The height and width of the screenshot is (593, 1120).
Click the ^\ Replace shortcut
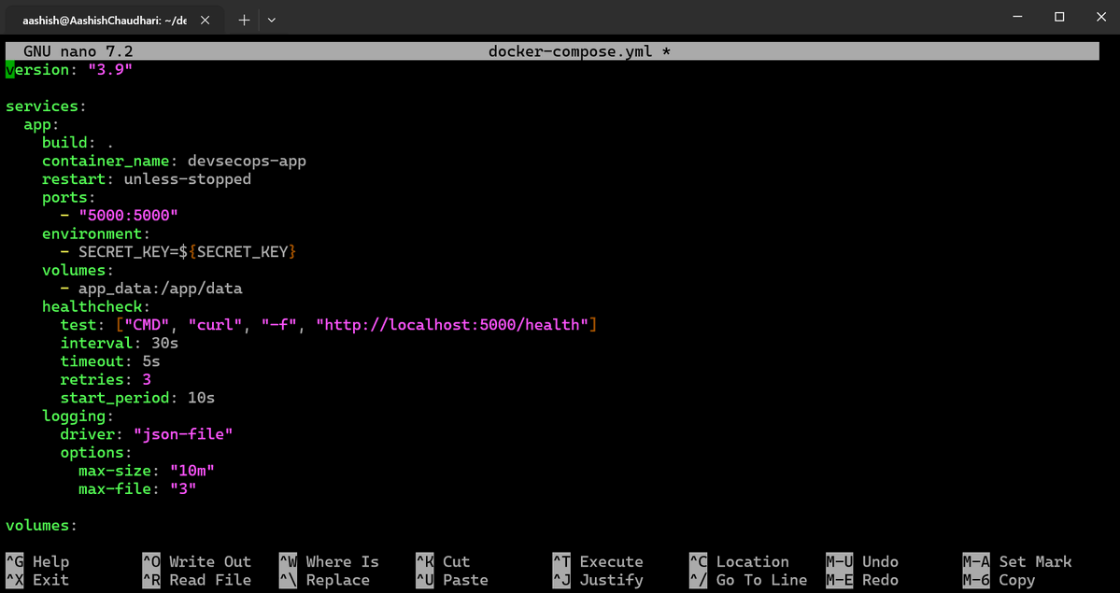[x=325, y=580]
